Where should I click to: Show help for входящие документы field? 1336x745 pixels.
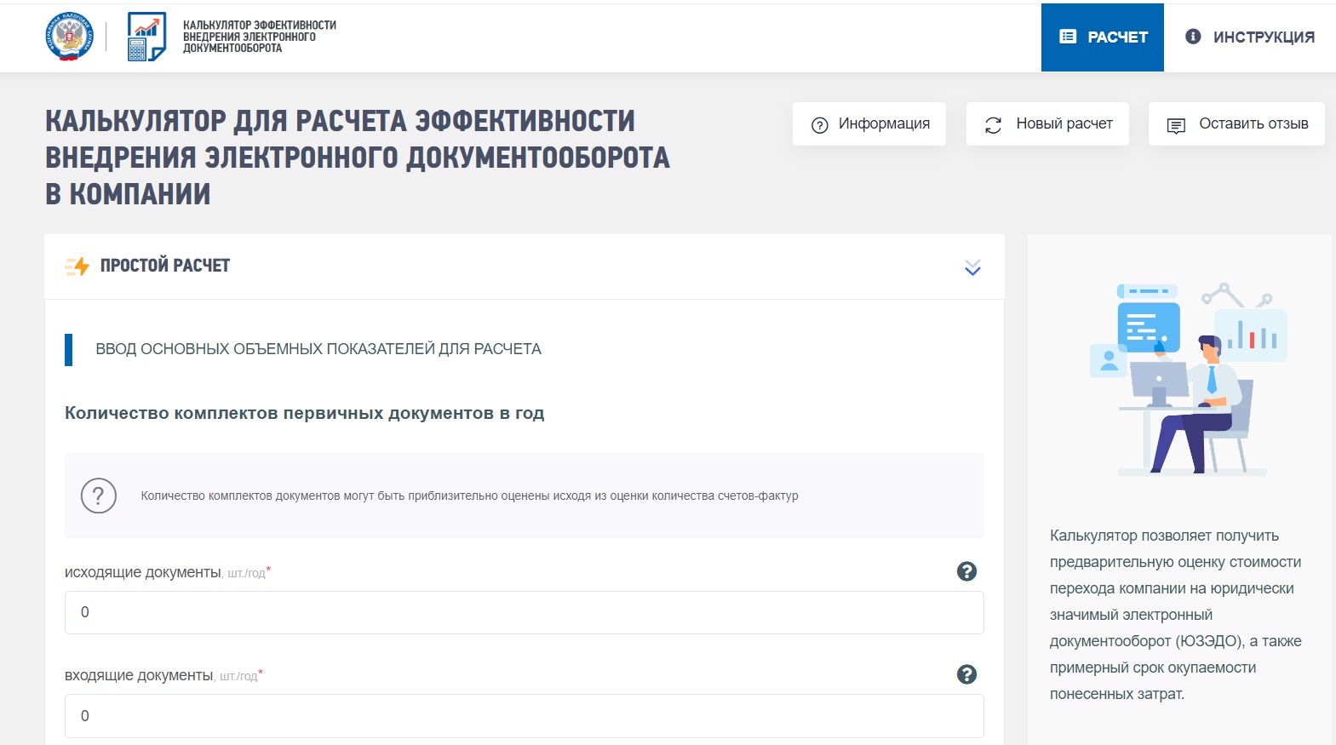coord(966,674)
